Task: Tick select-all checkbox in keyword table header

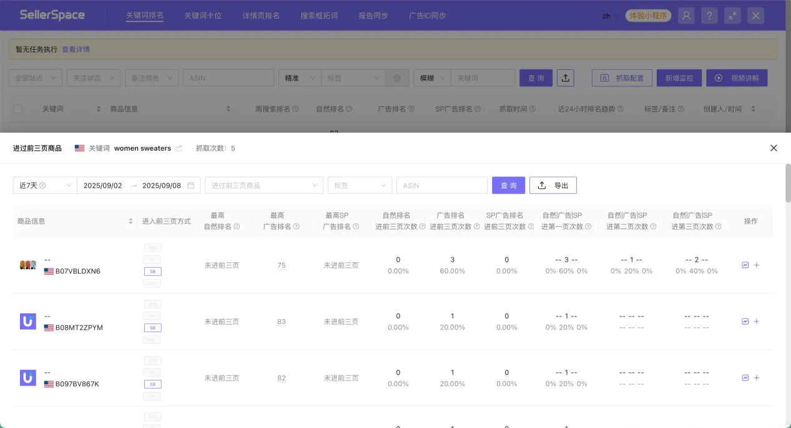Action: pos(17,108)
